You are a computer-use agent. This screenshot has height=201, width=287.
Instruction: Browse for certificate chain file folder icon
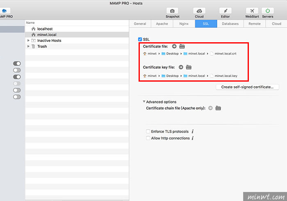tap(218, 108)
